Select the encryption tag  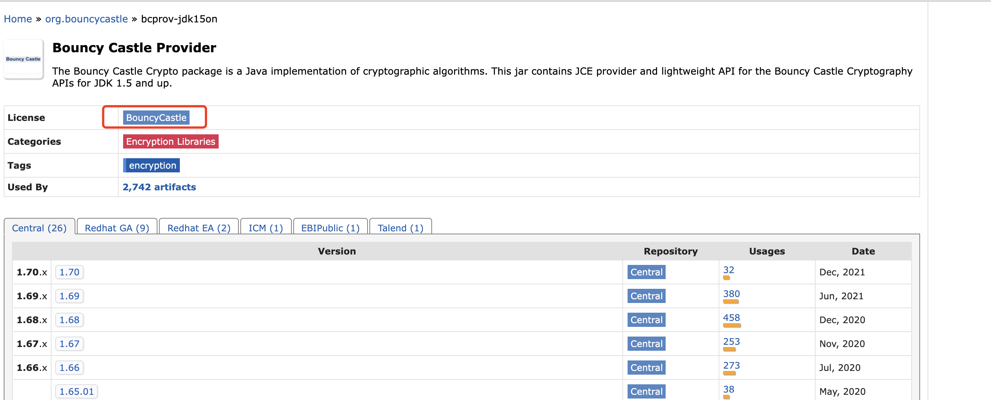[x=152, y=165]
